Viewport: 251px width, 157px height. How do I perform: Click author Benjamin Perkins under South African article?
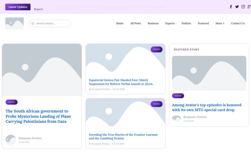(x=30, y=138)
